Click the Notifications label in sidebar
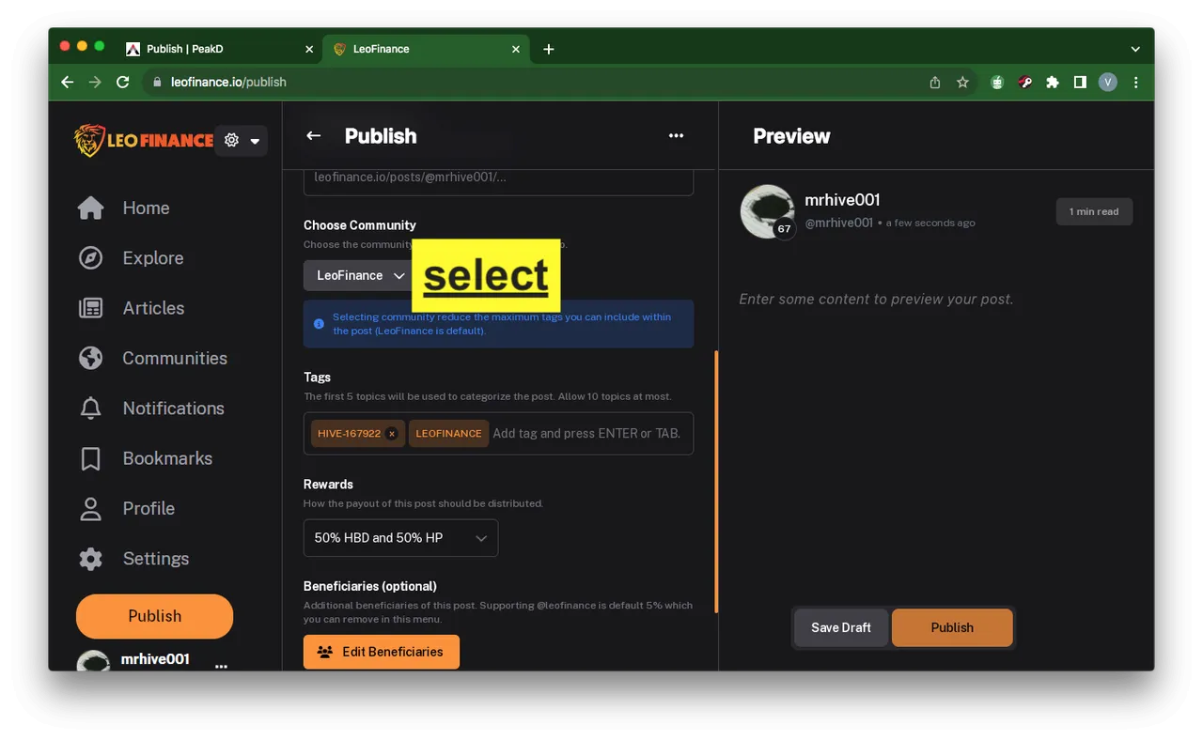1203x740 pixels. [x=173, y=408]
